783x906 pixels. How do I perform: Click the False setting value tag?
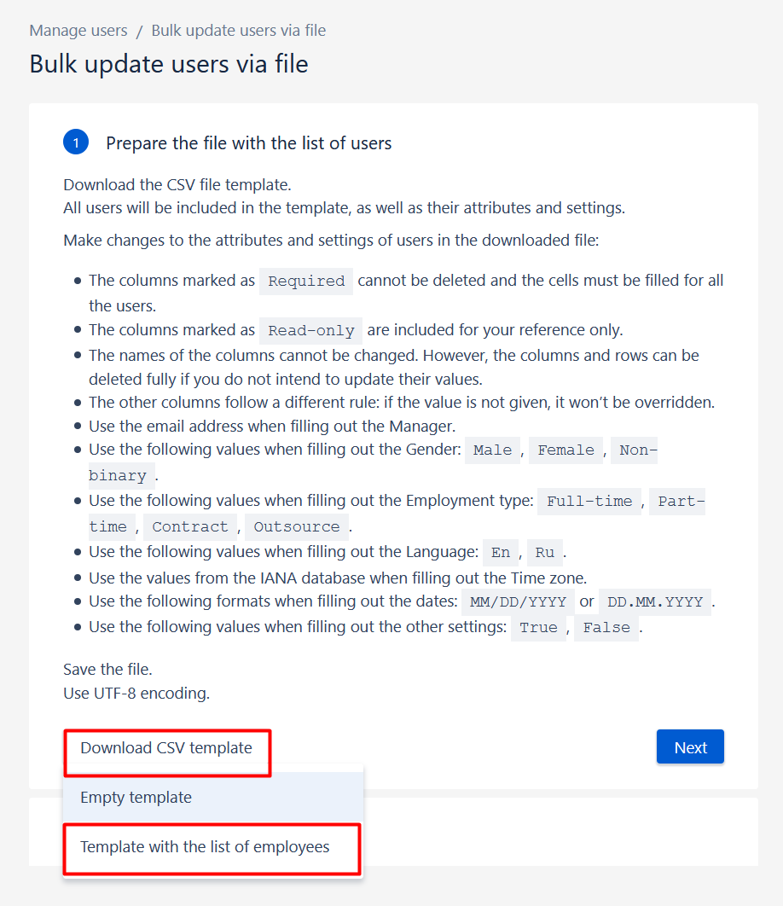click(606, 628)
